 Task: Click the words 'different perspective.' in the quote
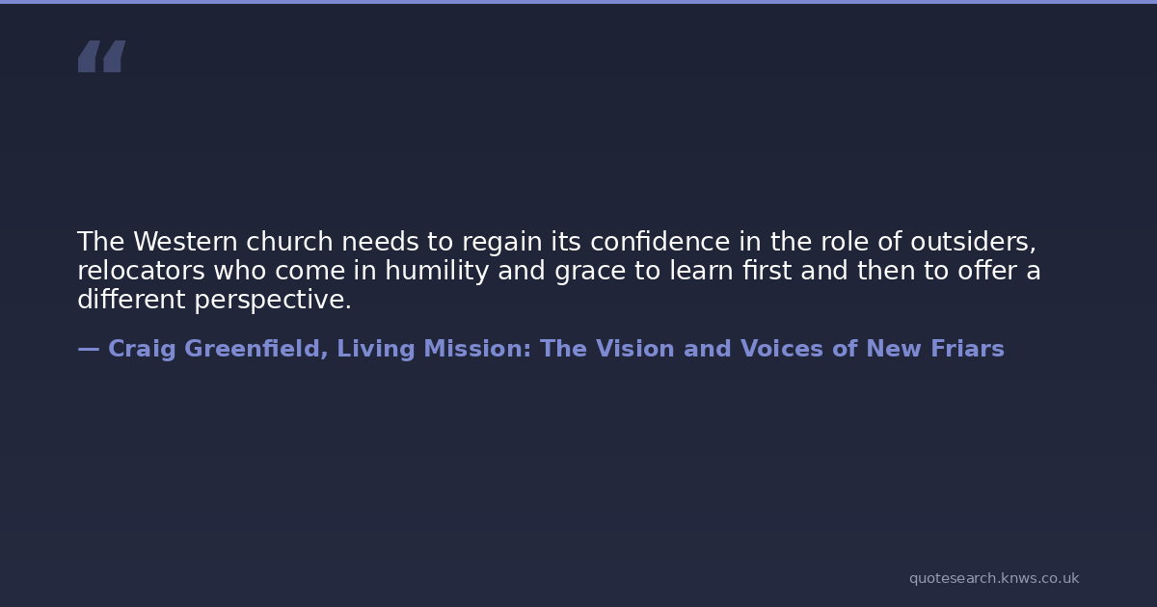coord(214,300)
